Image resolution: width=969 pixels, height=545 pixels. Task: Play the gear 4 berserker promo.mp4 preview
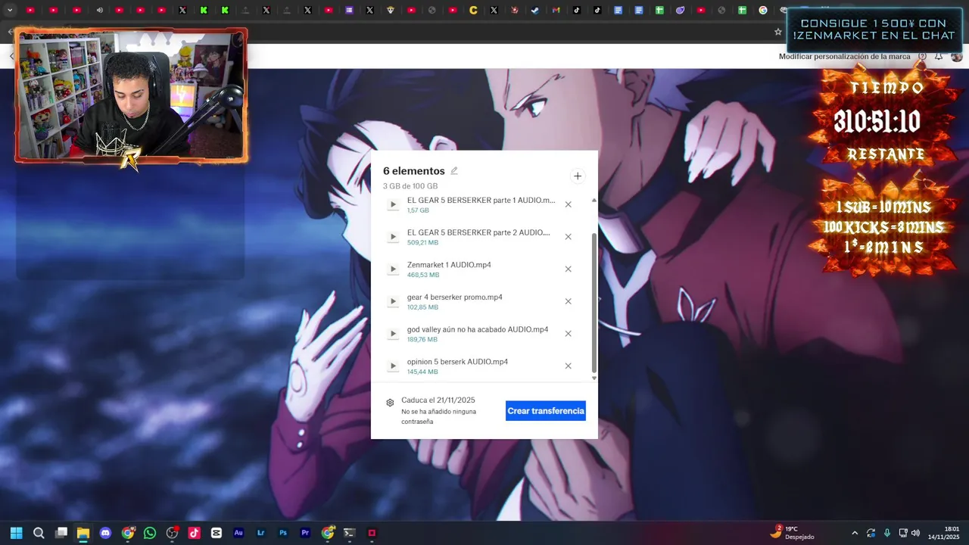point(393,301)
